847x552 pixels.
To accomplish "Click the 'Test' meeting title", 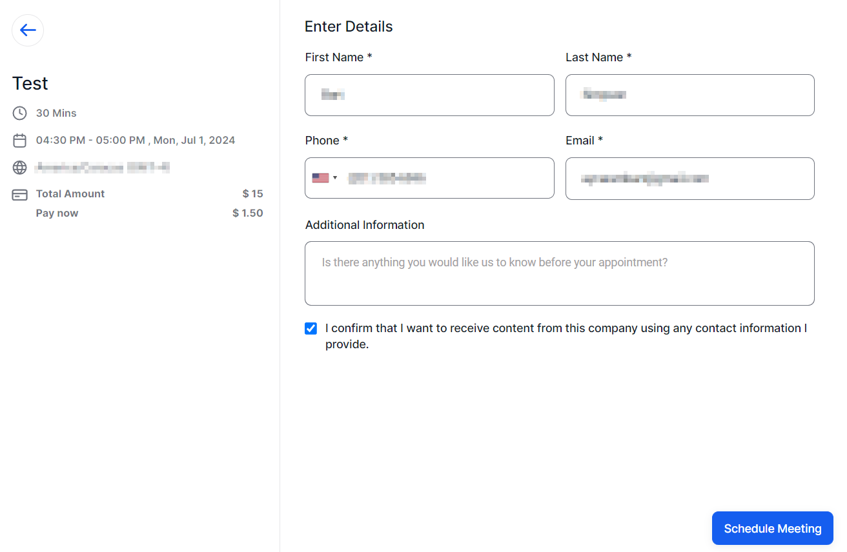I will tap(30, 84).
